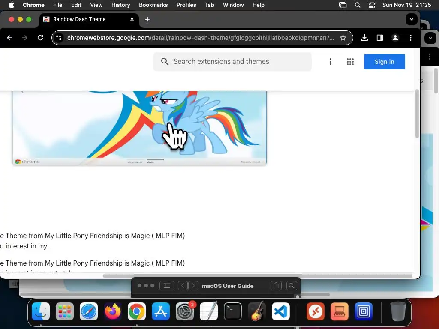Close the Rainbow Dash Theme tab

tap(132, 19)
